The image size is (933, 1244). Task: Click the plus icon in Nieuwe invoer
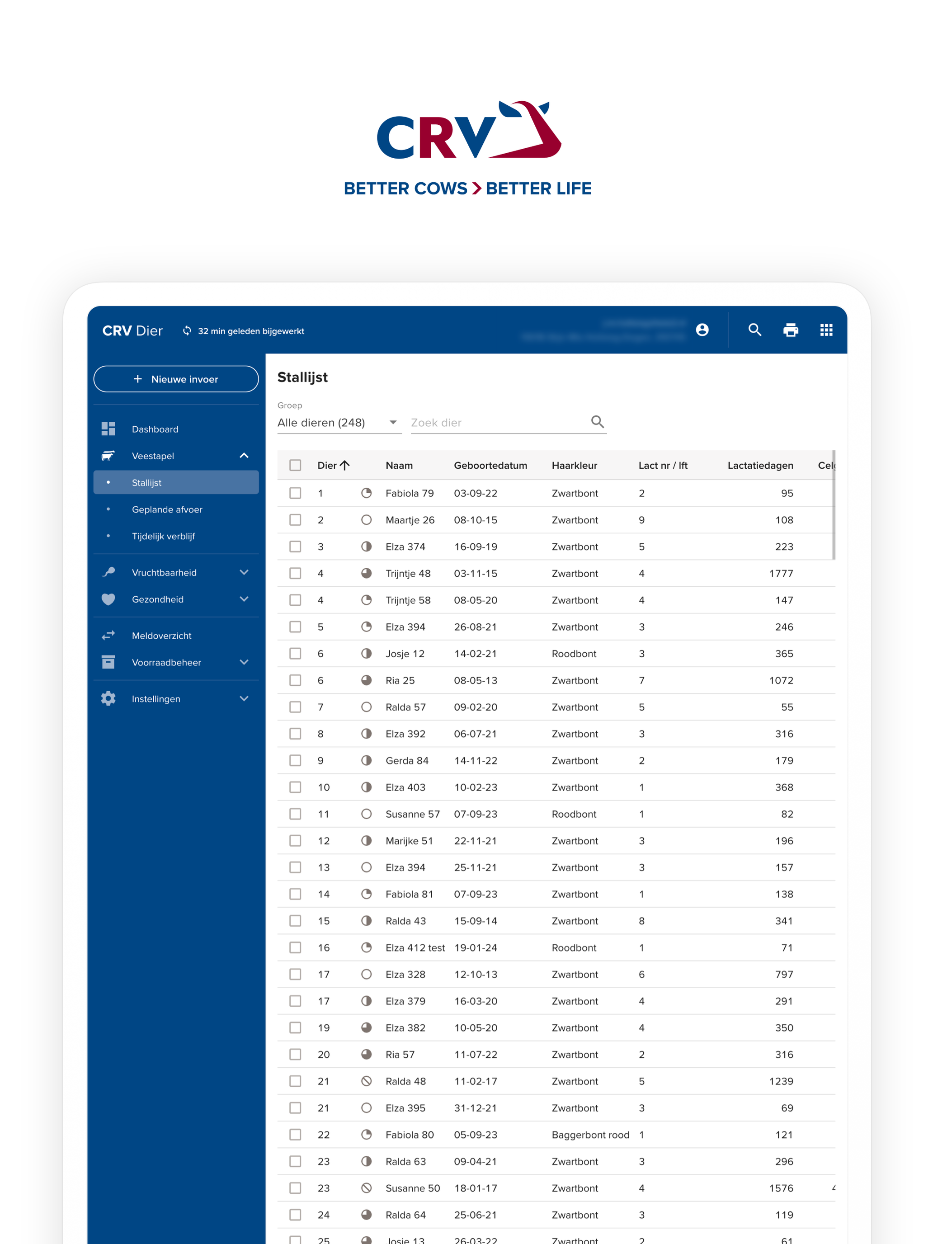coord(138,379)
